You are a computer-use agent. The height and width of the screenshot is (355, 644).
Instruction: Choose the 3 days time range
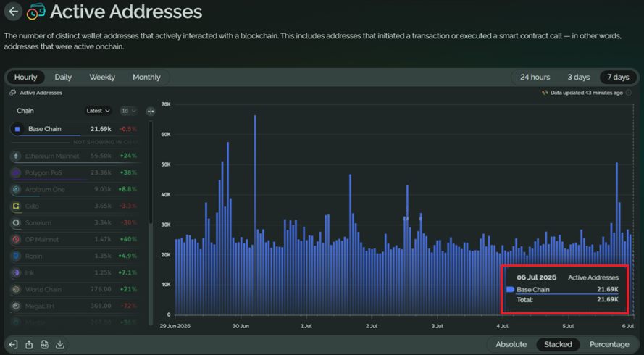tap(579, 78)
